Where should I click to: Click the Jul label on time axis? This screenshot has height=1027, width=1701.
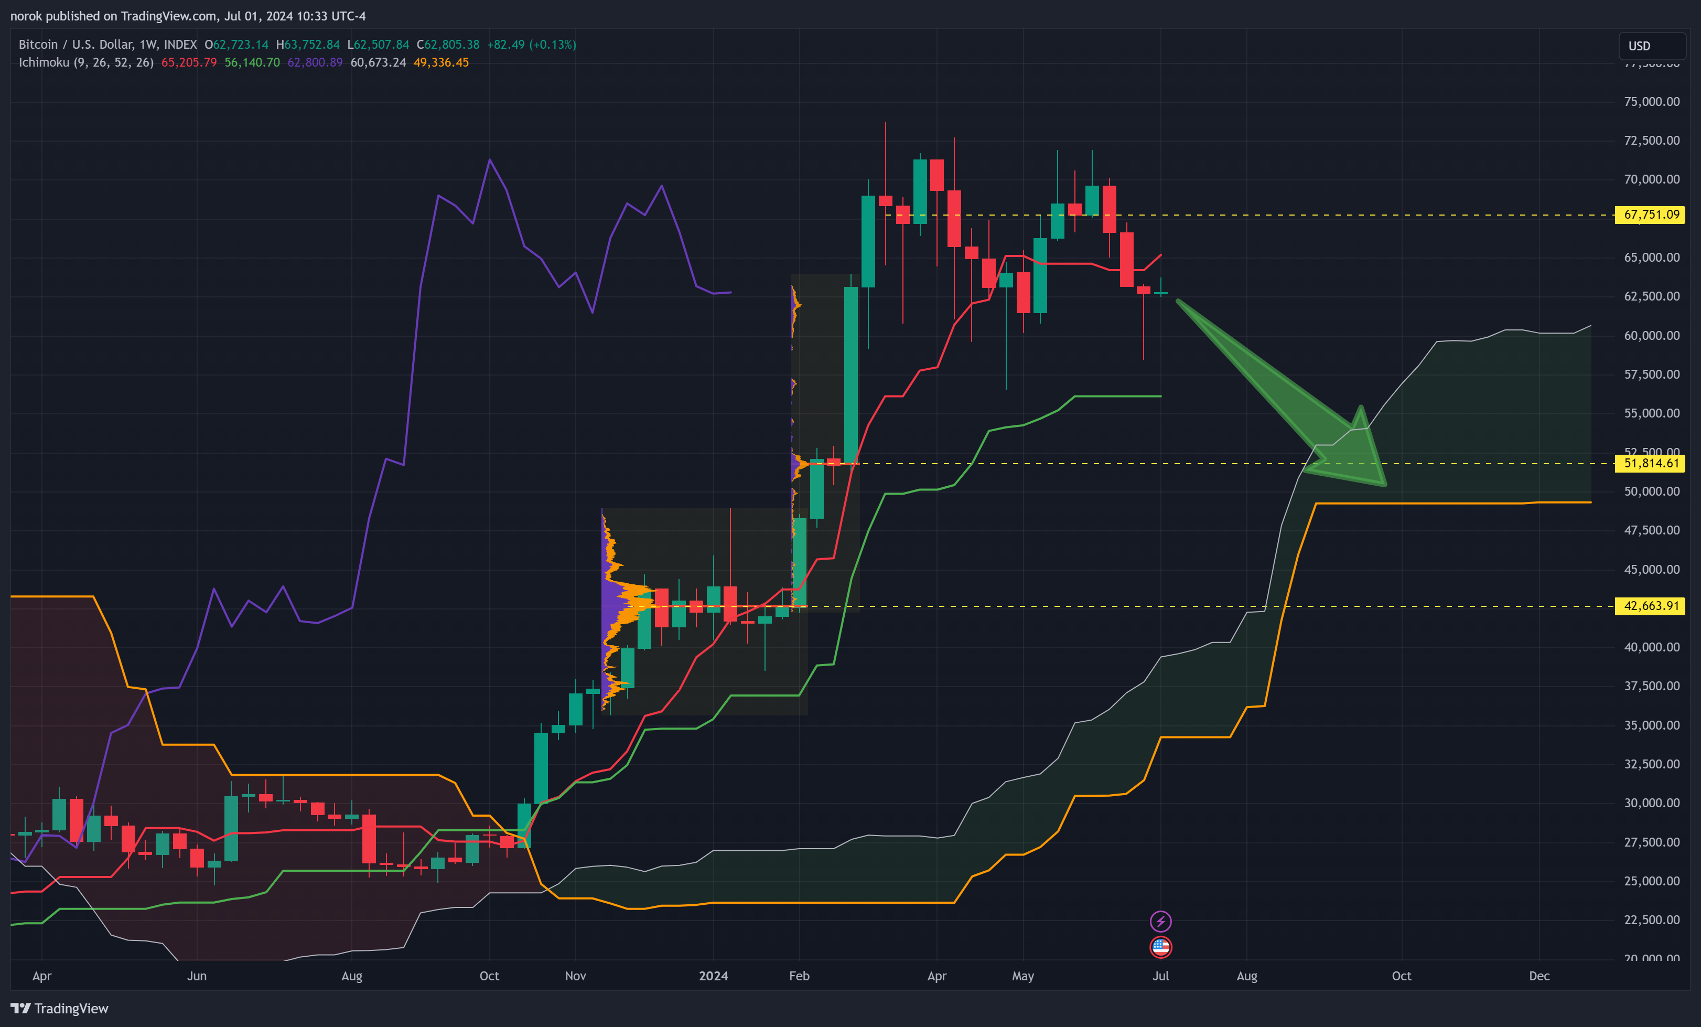(1160, 976)
